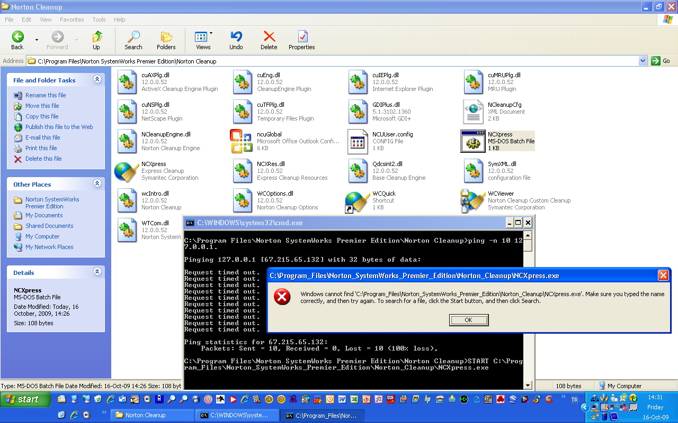
Task: Select the Qdcsint2.dll file icon
Action: 358,171
